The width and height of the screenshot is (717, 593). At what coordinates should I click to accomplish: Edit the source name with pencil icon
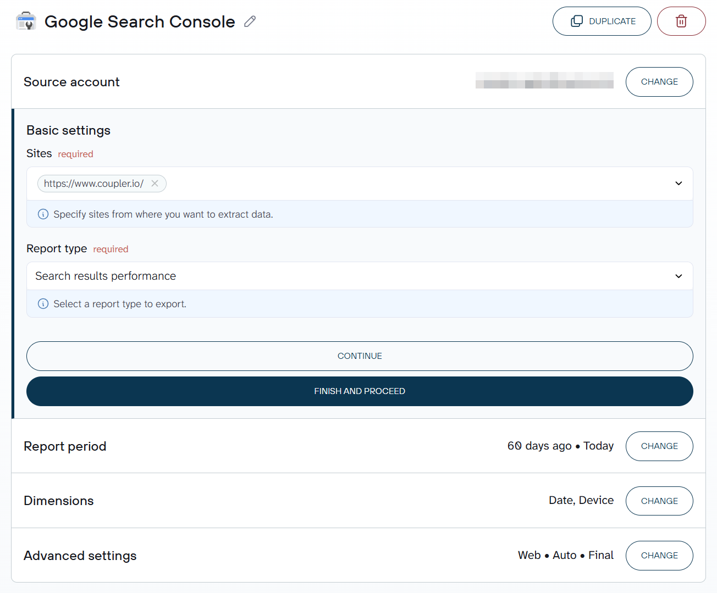click(x=250, y=21)
